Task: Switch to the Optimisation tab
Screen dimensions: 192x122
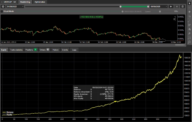Action: point(40,2)
